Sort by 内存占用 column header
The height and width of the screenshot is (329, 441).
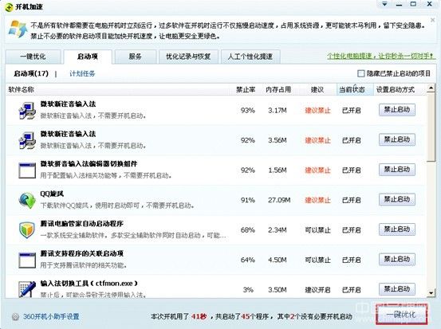pyautogui.click(x=278, y=90)
